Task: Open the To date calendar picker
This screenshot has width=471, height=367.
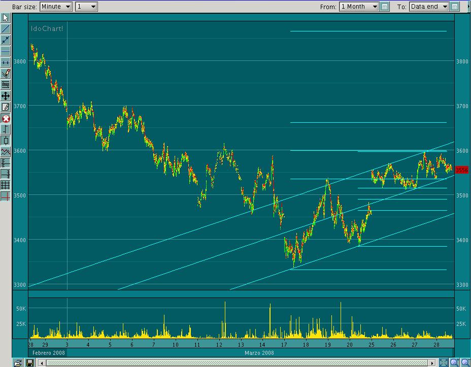Action: [x=455, y=7]
